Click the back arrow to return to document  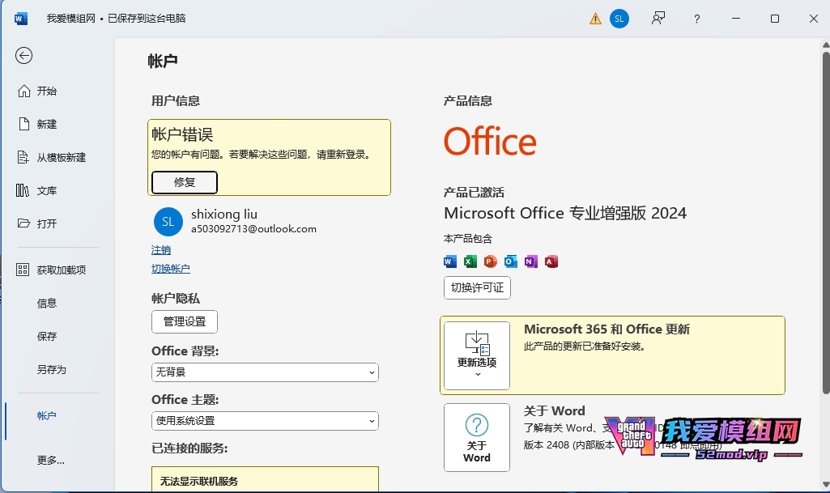tap(23, 56)
